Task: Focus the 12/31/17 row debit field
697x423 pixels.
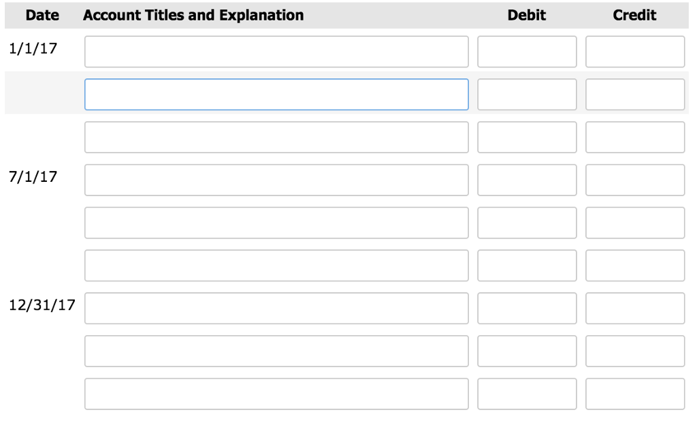Action: [x=527, y=309]
